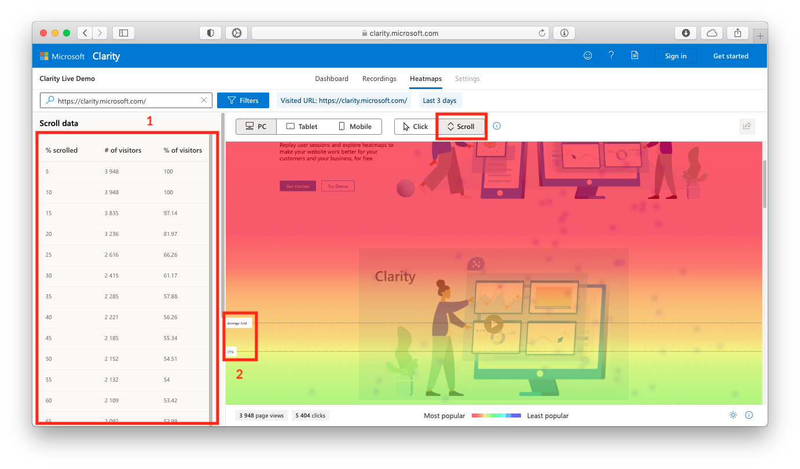This screenshot has width=800, height=469.
Task: Click the 55.34 percent cell
Action: (x=171, y=338)
